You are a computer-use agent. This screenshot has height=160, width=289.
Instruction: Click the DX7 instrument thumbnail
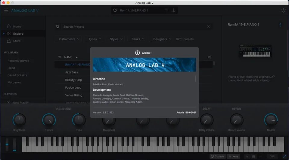255,51
